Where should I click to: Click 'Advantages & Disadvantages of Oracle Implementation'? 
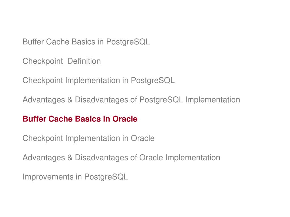[121, 158]
